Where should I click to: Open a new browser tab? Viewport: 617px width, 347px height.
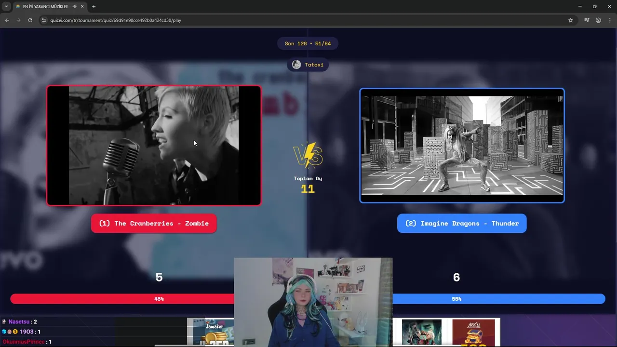click(x=94, y=6)
